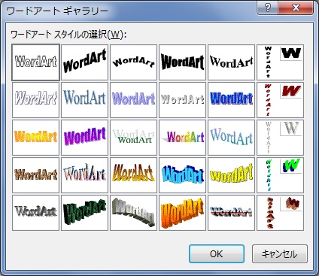319x276 pixels.
Task: Choose the purple magenta slanted WordArt style
Action: [x=84, y=138]
